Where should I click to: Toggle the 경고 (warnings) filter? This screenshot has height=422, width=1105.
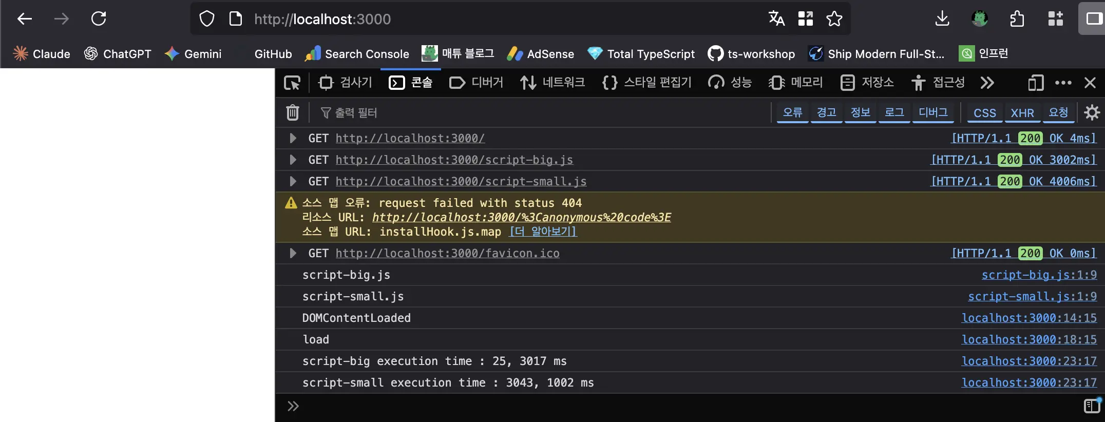click(826, 112)
